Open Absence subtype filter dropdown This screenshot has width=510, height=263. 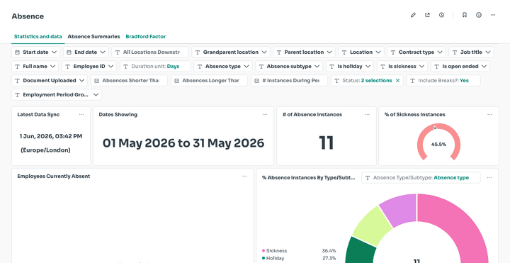click(289, 67)
